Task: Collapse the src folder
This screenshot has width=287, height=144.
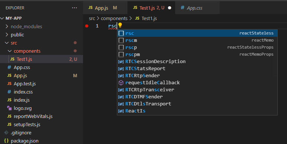Action: point(7,43)
